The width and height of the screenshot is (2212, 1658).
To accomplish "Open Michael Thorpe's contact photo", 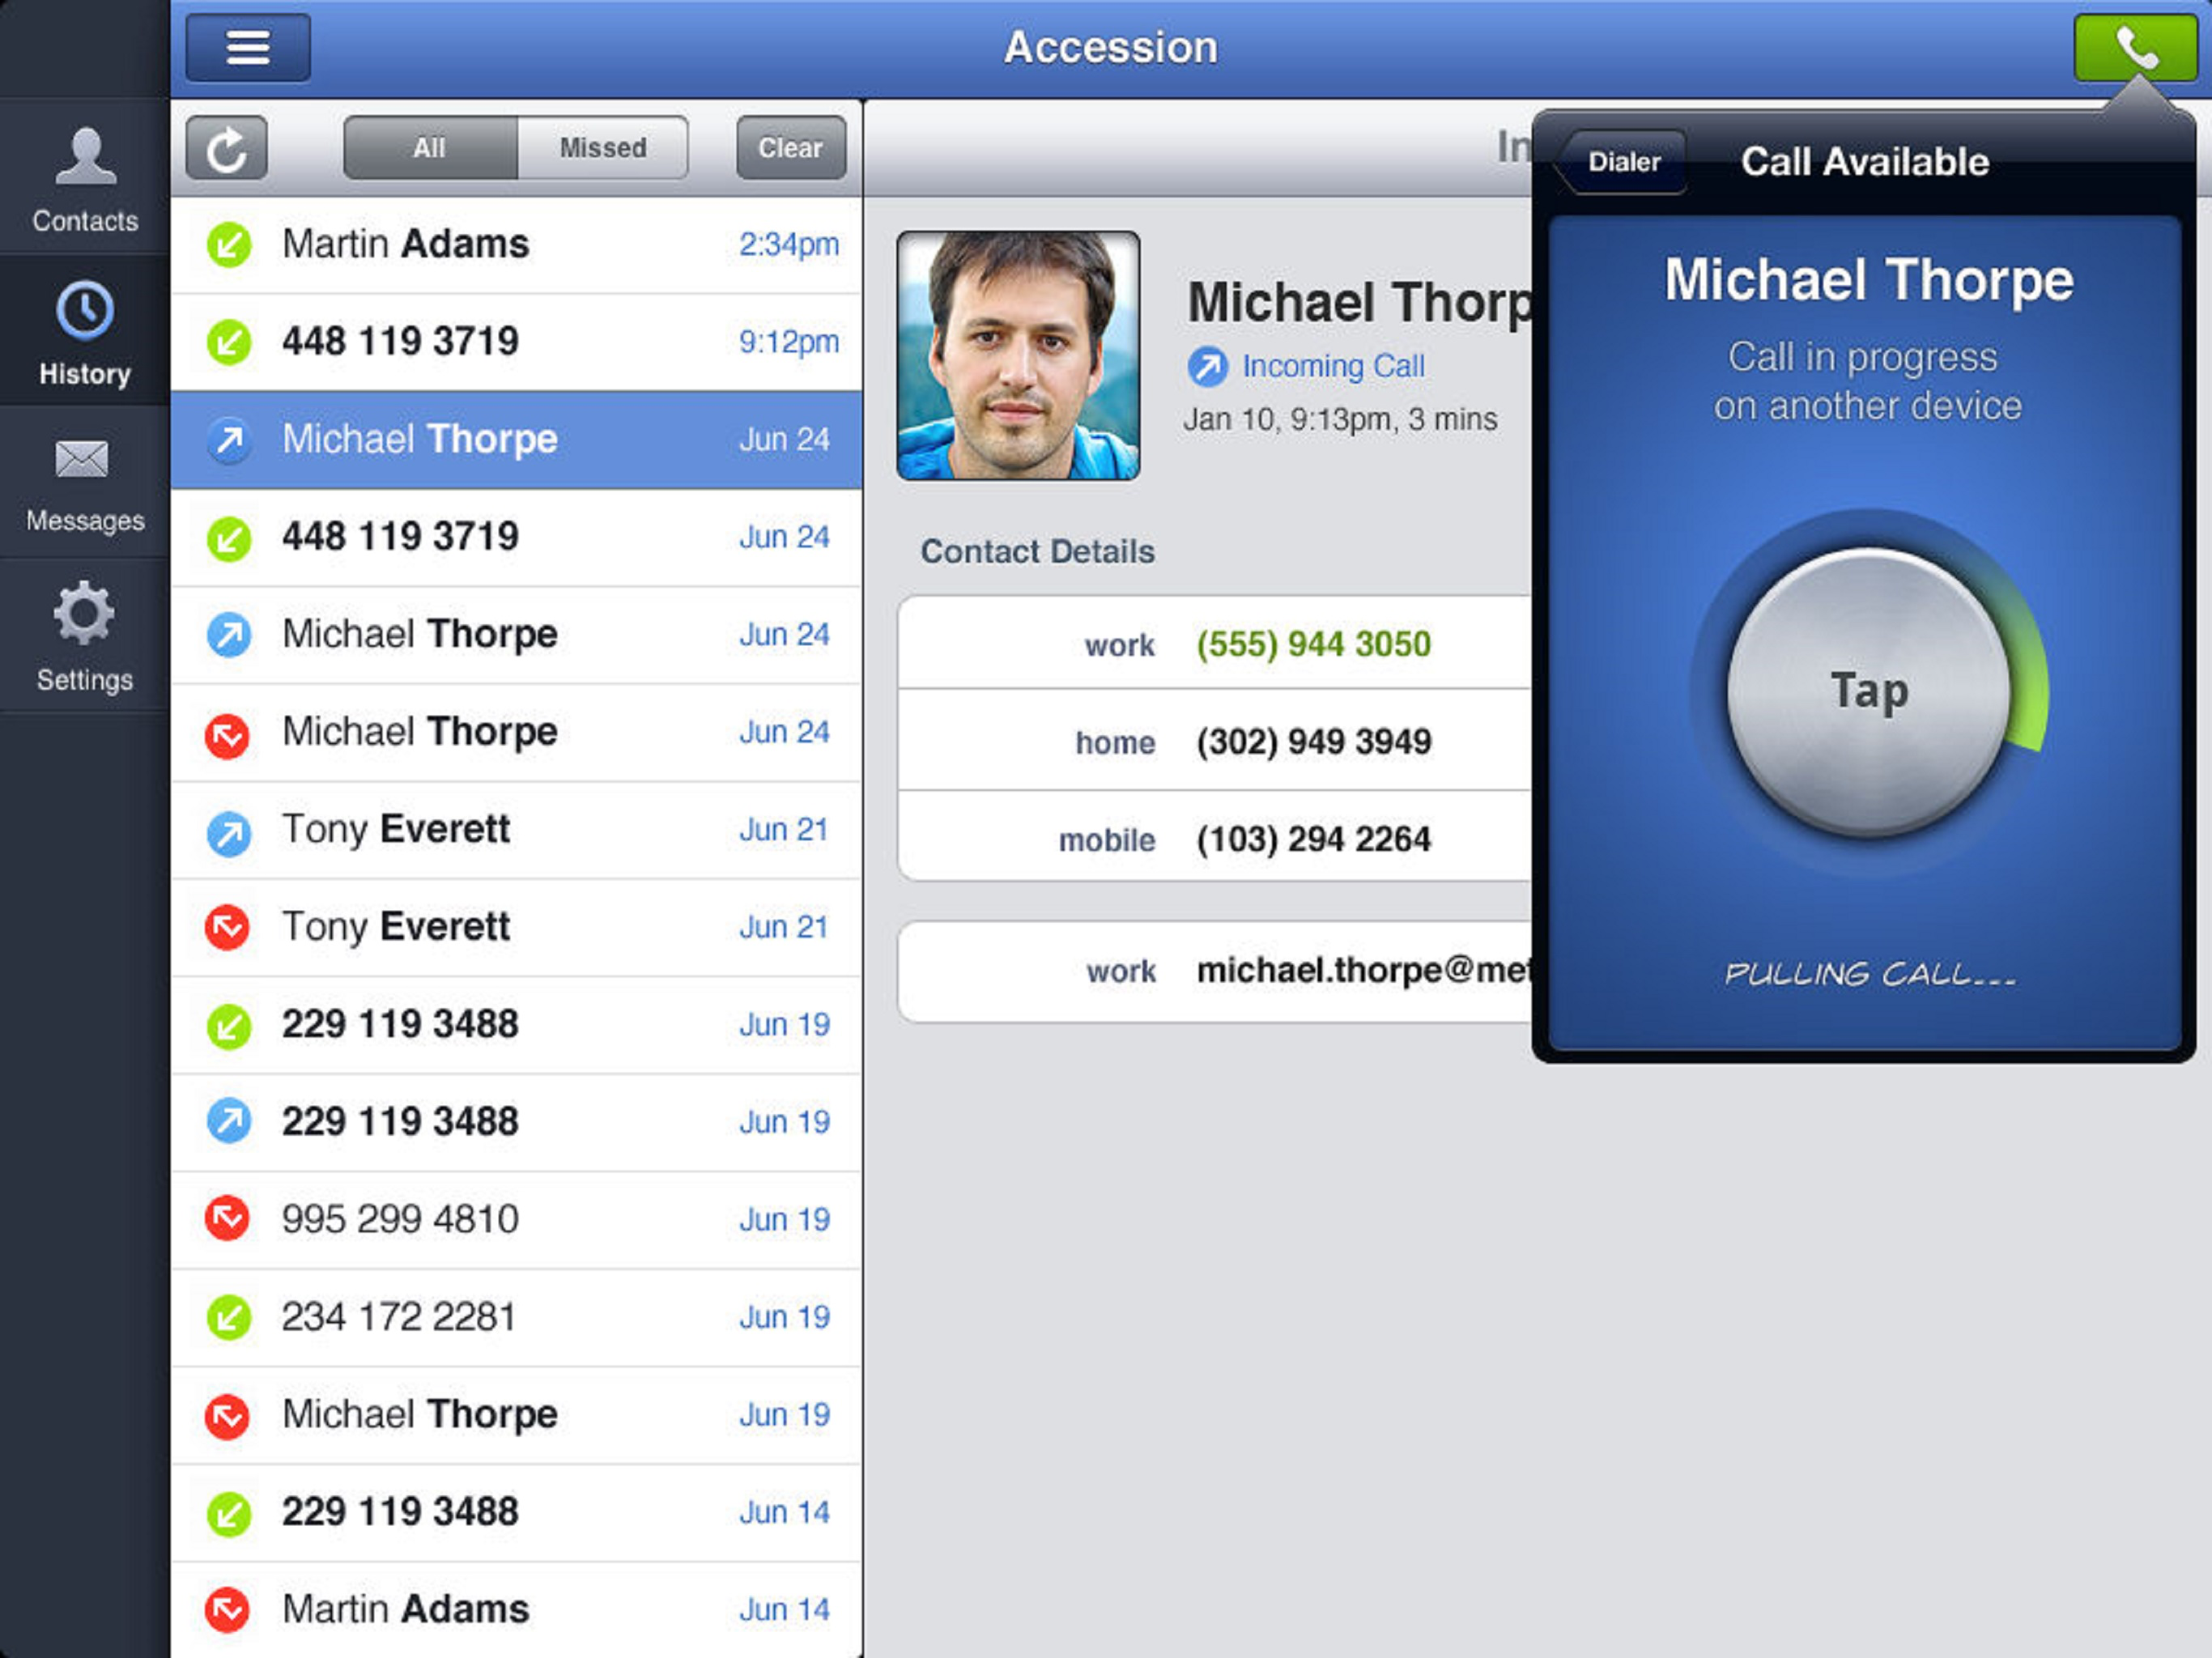I will click(1018, 356).
